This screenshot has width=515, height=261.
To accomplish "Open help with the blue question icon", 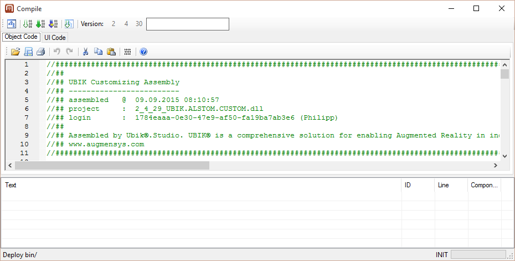I will (x=143, y=52).
